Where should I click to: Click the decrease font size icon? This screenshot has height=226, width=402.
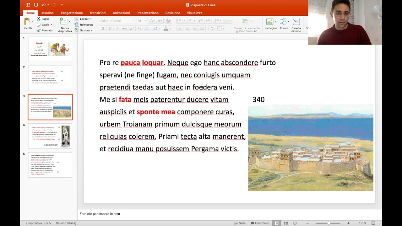[160, 21]
